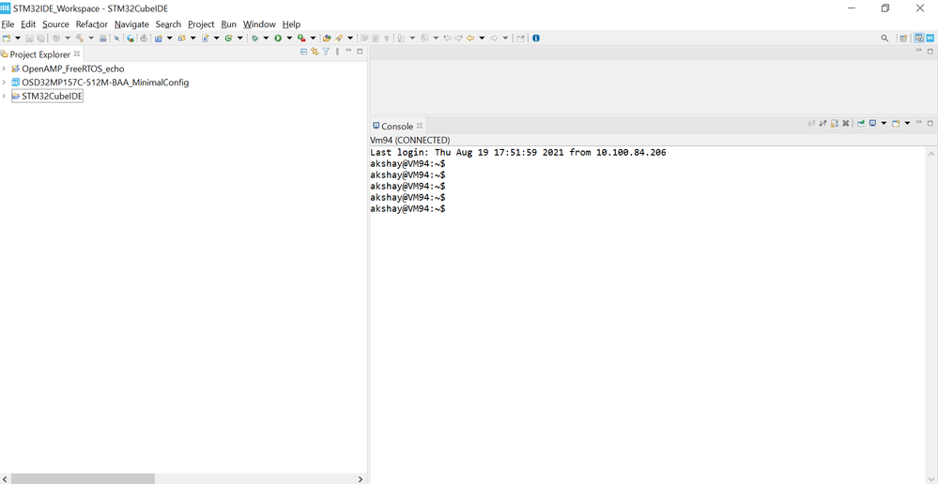Click the green circular target icon in toolbar

click(x=228, y=38)
